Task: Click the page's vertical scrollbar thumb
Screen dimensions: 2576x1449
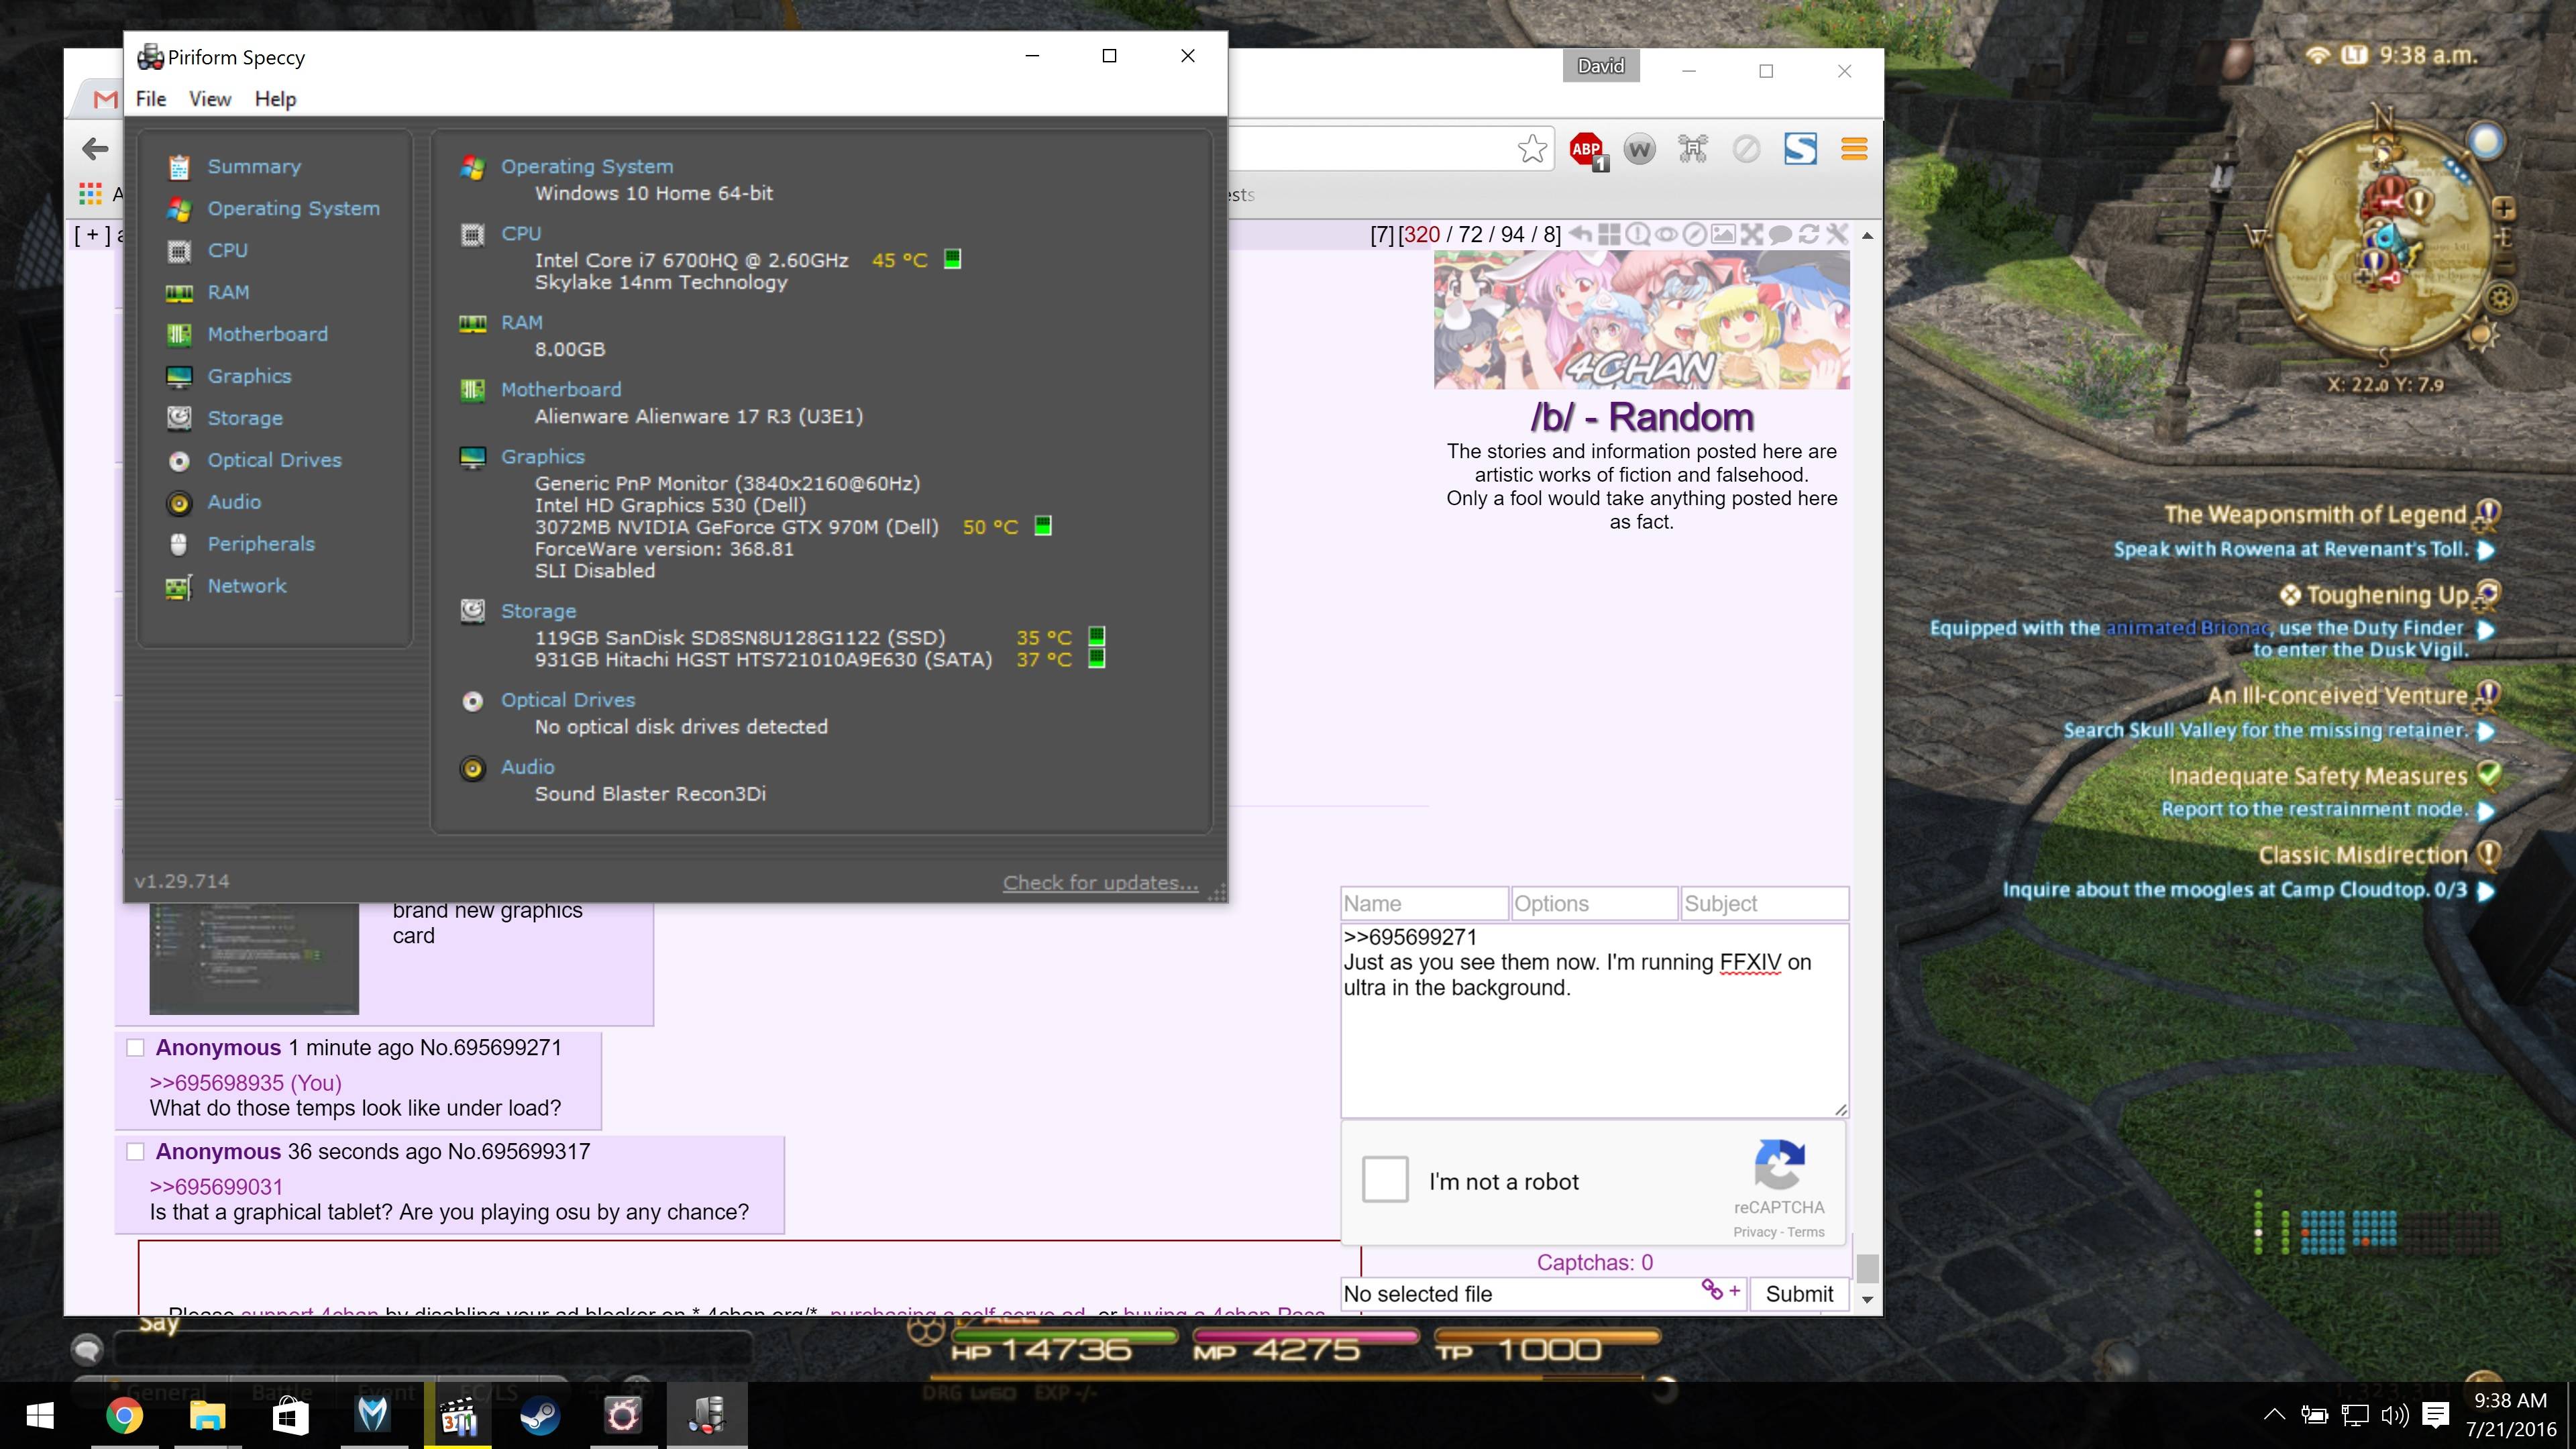Action: pyautogui.click(x=1867, y=1268)
